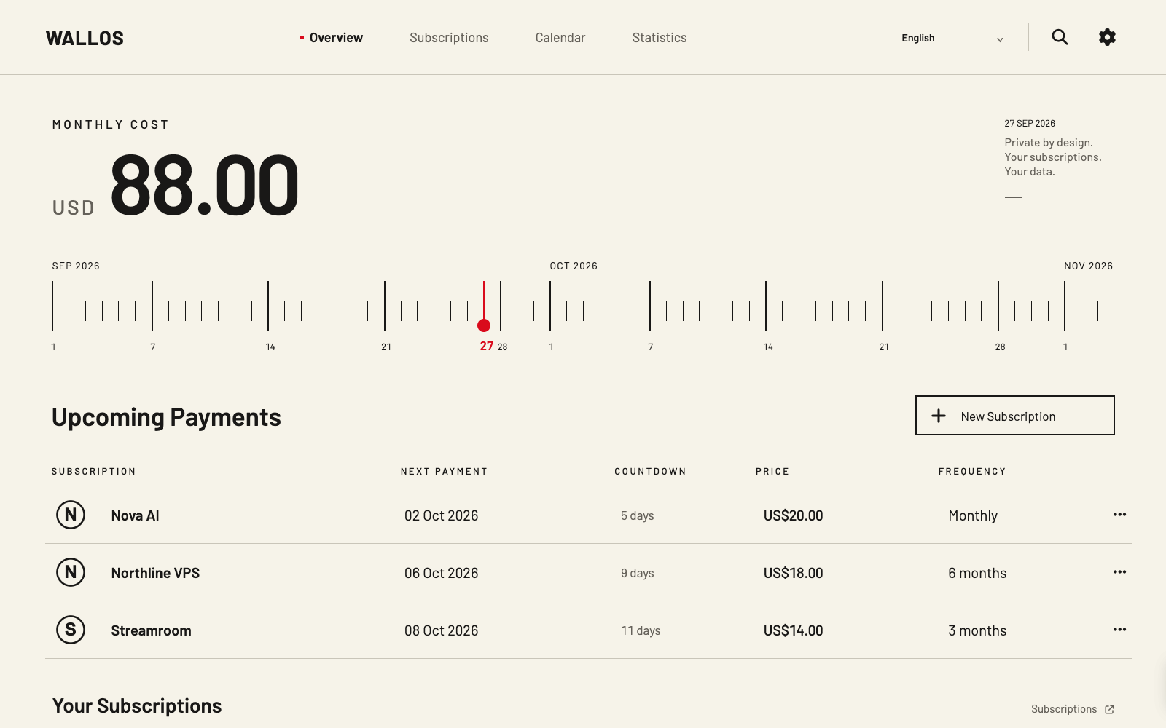Click the Frequency column header

[972, 472]
